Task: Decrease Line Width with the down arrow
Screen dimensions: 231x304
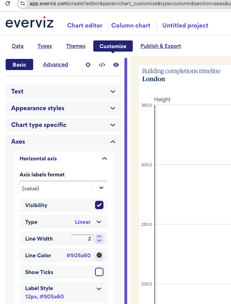Action: point(99,241)
